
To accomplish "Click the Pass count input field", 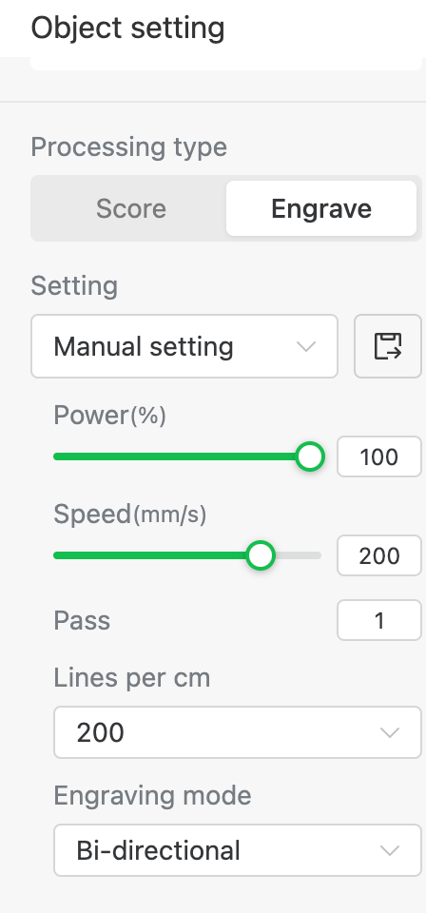I will (x=379, y=620).
